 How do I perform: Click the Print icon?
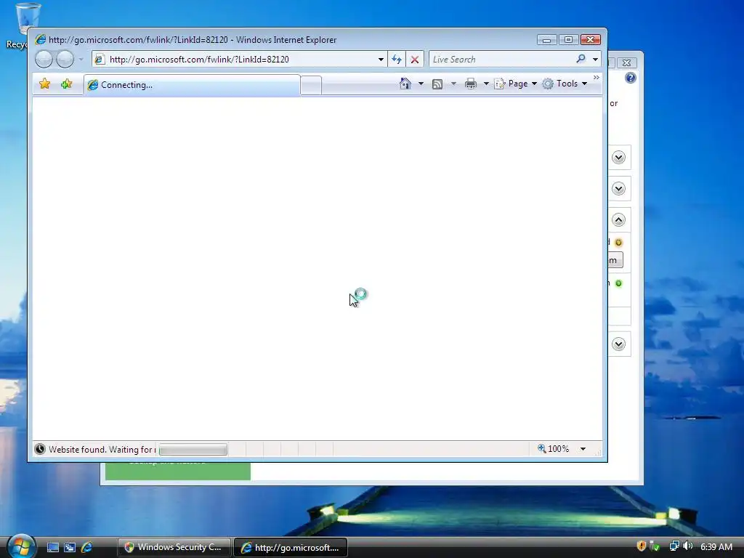[x=471, y=84]
